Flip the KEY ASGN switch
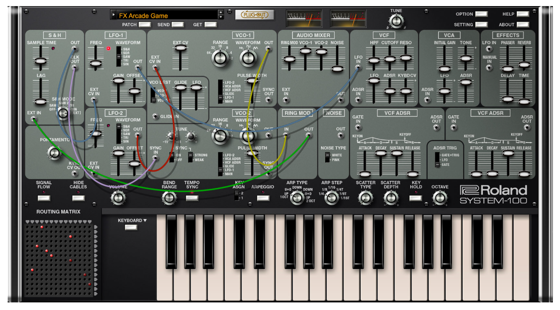The width and height of the screenshot is (560, 310). pyautogui.click(x=236, y=195)
